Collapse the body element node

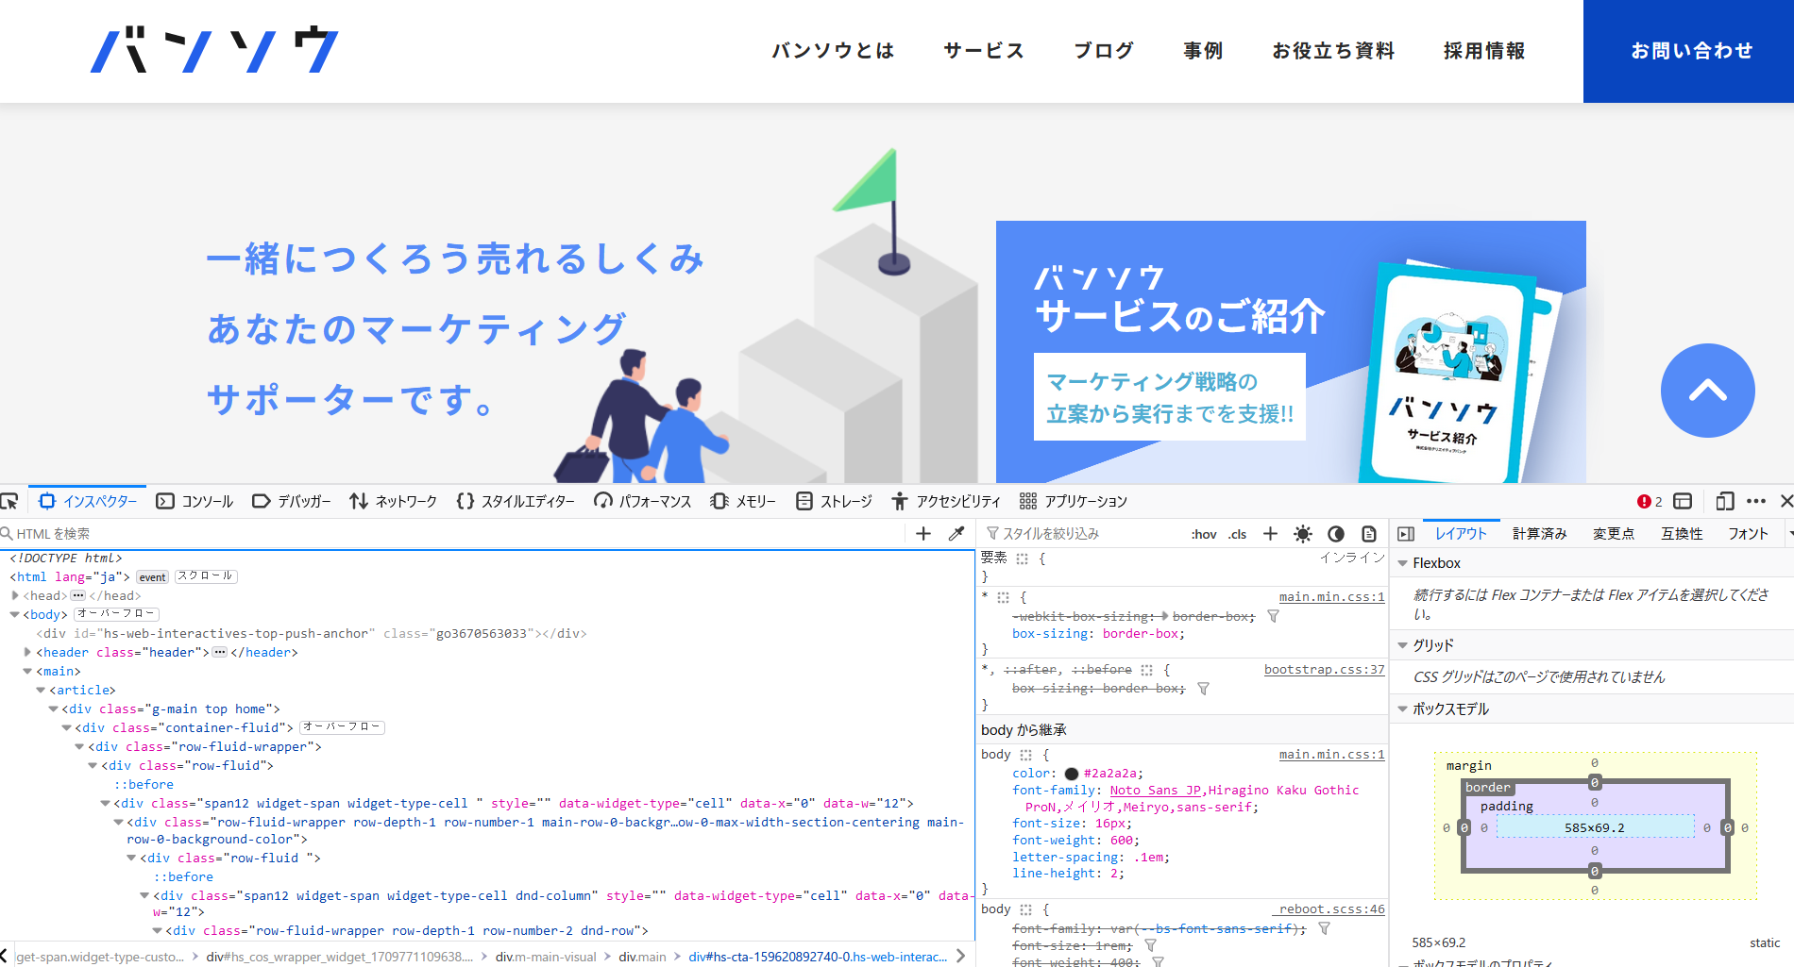click(15, 614)
